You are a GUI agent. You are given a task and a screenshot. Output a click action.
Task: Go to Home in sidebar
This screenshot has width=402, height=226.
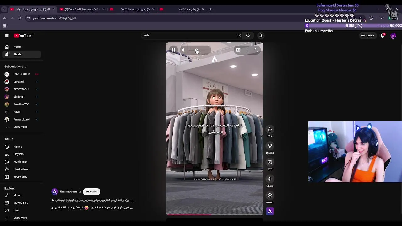click(21, 47)
